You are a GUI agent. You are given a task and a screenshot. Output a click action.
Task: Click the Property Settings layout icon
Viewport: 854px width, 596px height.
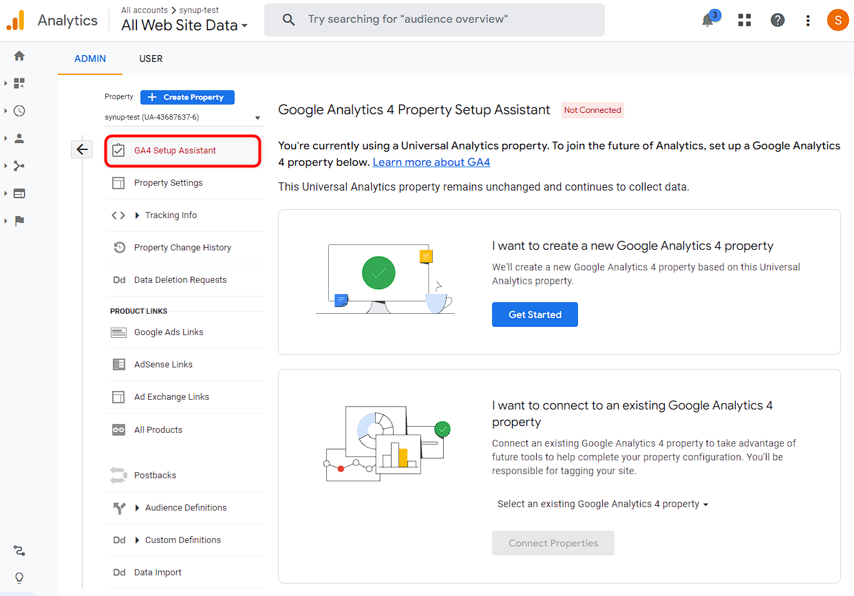coord(118,183)
